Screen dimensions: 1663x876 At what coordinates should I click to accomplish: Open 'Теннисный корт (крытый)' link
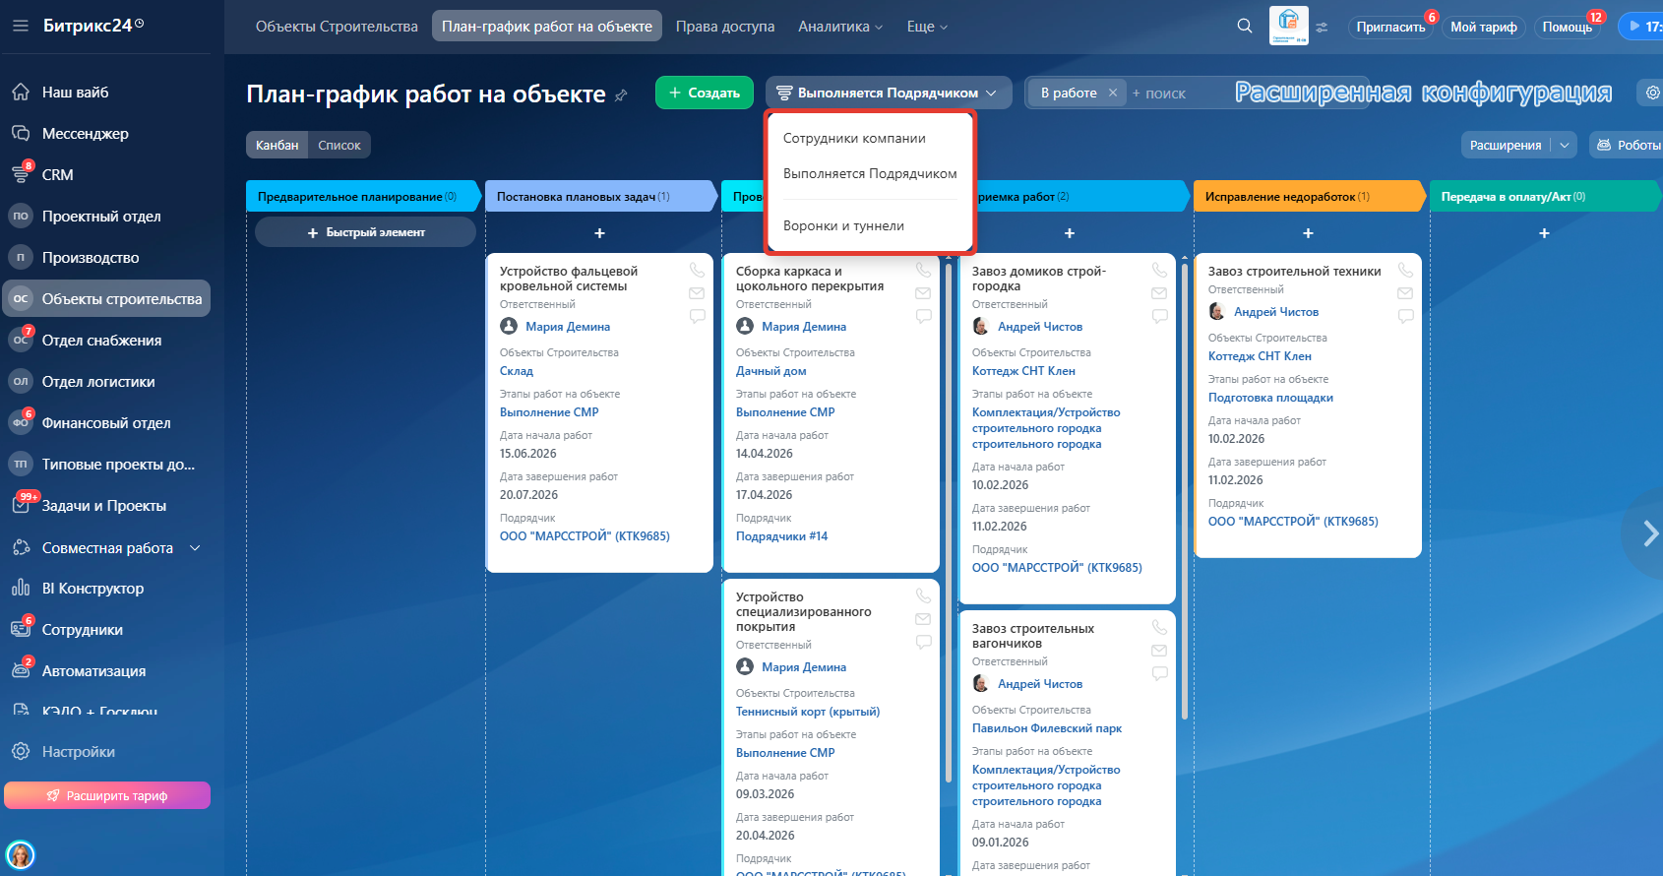pyautogui.click(x=808, y=712)
